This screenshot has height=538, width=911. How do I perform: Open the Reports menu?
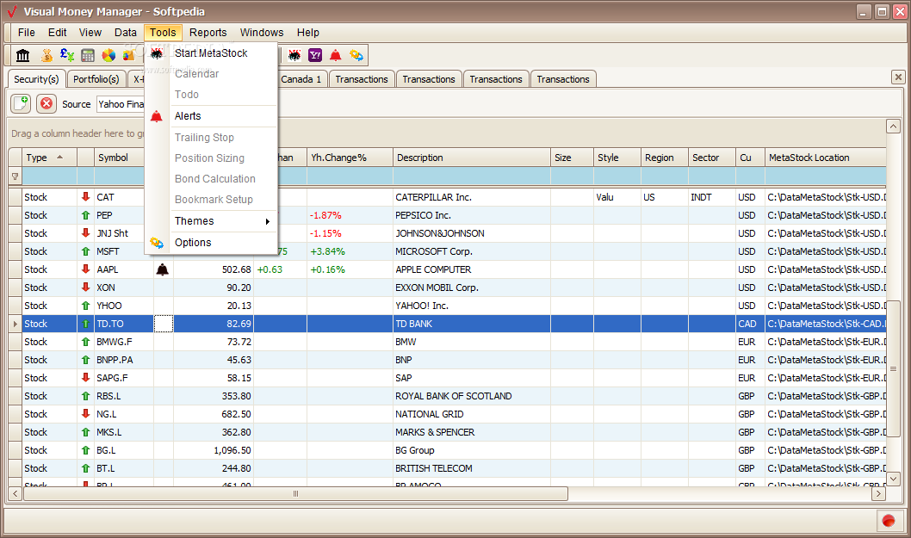208,33
